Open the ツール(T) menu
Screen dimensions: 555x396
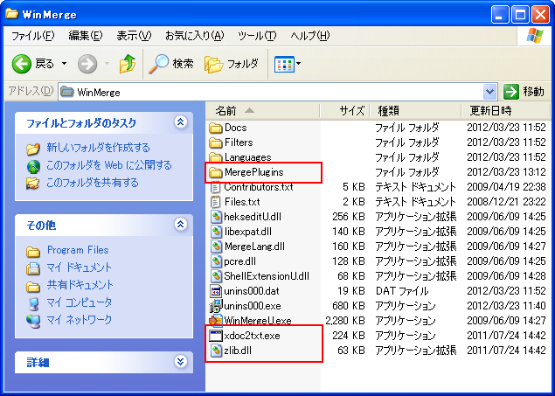pos(257,35)
